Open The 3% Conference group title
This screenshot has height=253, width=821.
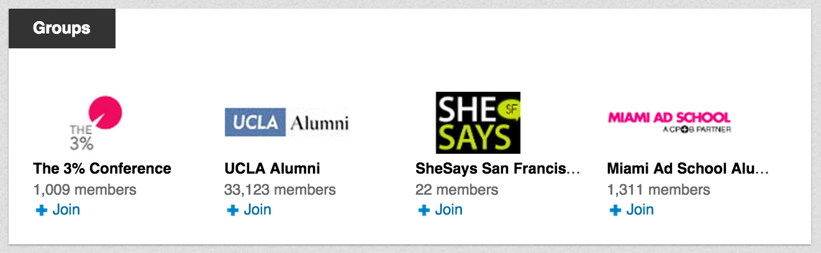[x=102, y=168]
